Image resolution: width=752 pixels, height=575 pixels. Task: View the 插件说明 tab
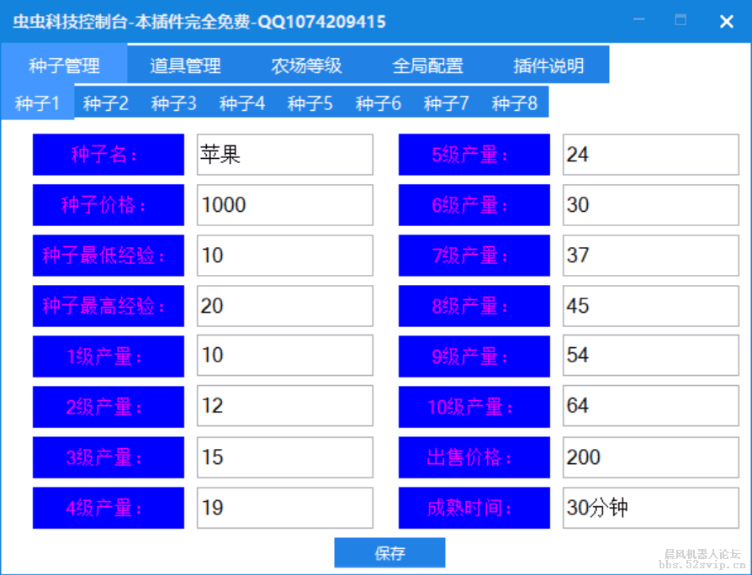point(548,65)
